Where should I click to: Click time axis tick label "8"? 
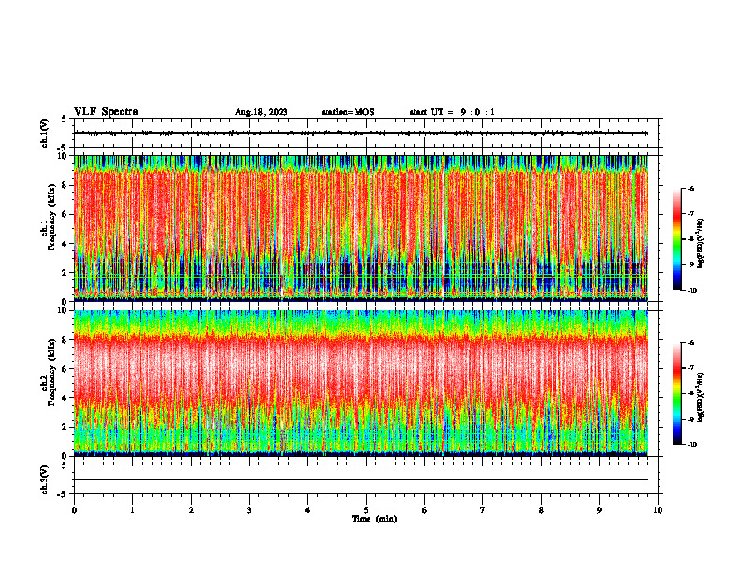point(541,510)
